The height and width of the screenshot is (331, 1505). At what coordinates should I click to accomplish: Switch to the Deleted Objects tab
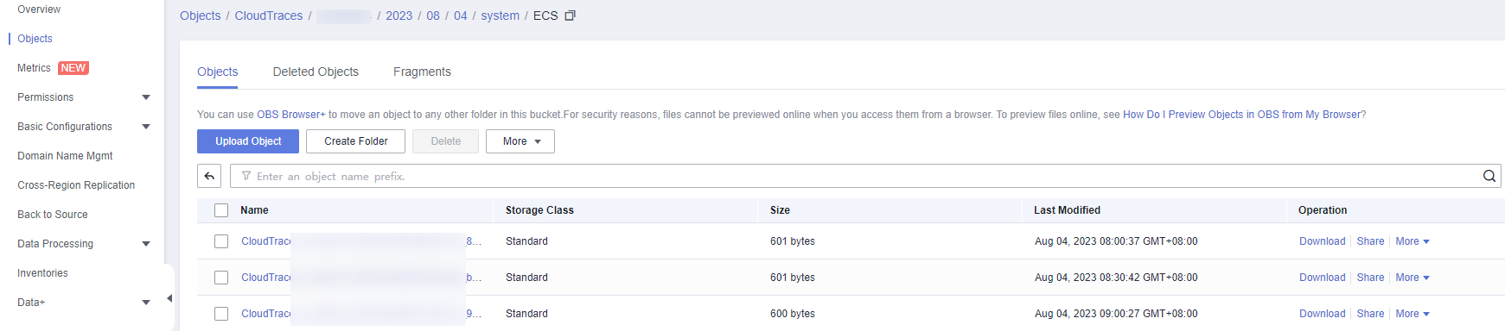pyautogui.click(x=316, y=72)
